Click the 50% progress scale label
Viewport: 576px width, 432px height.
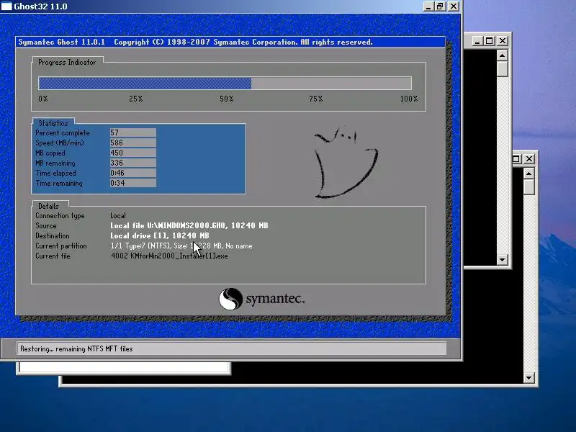pyautogui.click(x=226, y=99)
